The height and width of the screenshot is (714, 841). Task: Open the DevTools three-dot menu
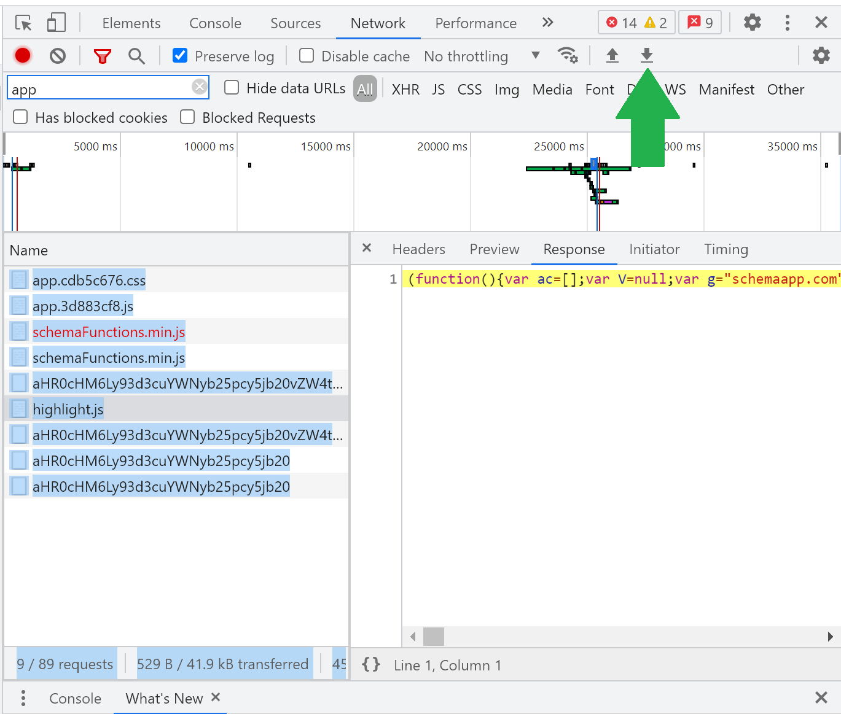[787, 23]
